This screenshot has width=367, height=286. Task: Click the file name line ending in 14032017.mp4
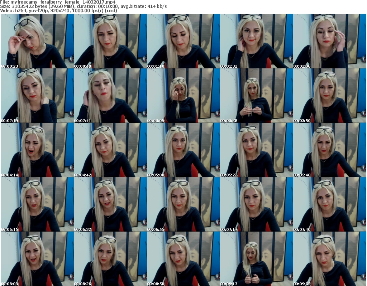(x=58, y=2)
